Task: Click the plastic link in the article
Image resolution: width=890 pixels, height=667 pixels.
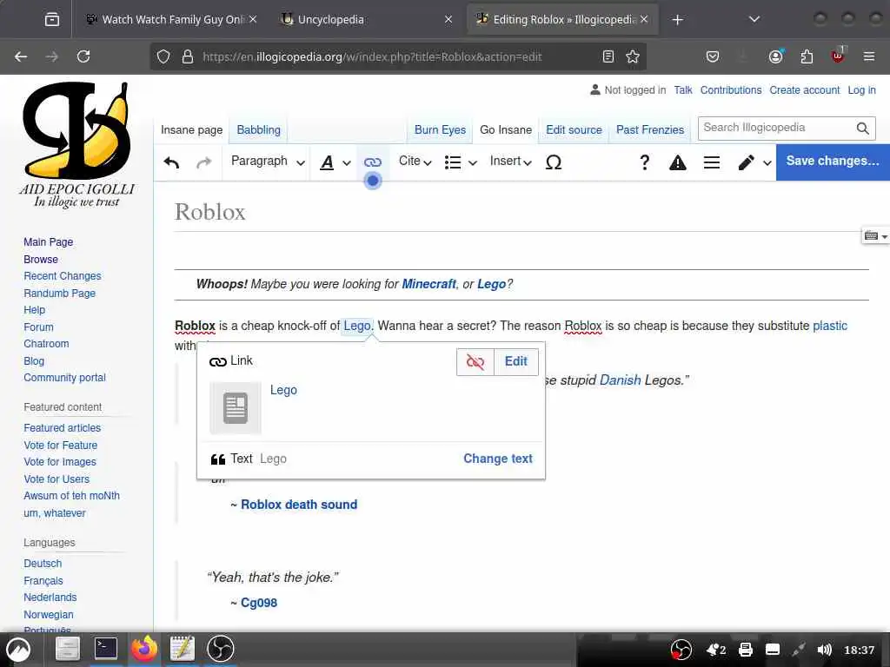Action: point(830,327)
